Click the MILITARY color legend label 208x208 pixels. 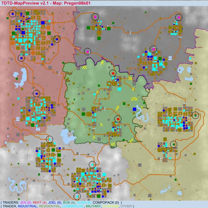tap(93, 206)
